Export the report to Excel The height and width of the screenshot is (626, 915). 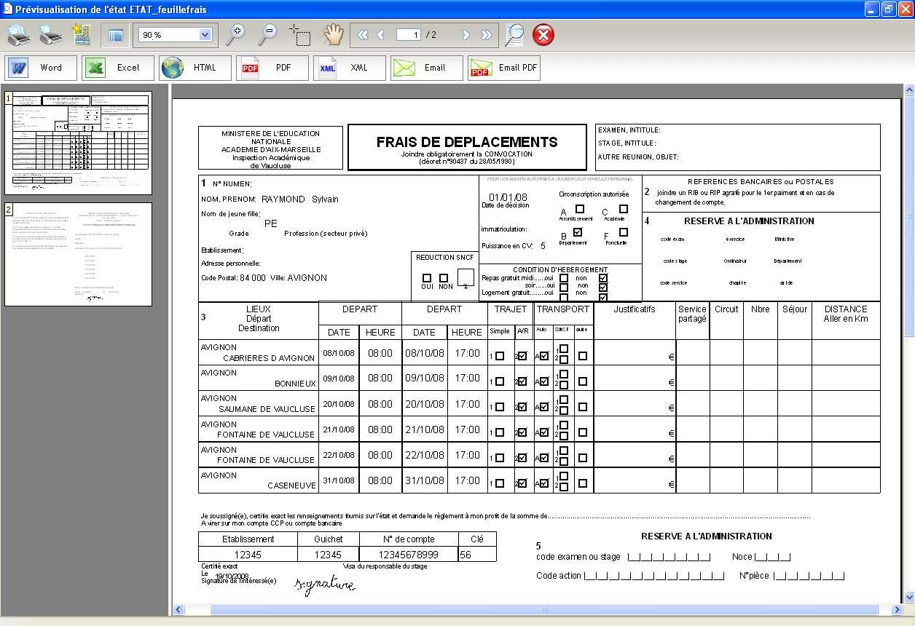[118, 68]
